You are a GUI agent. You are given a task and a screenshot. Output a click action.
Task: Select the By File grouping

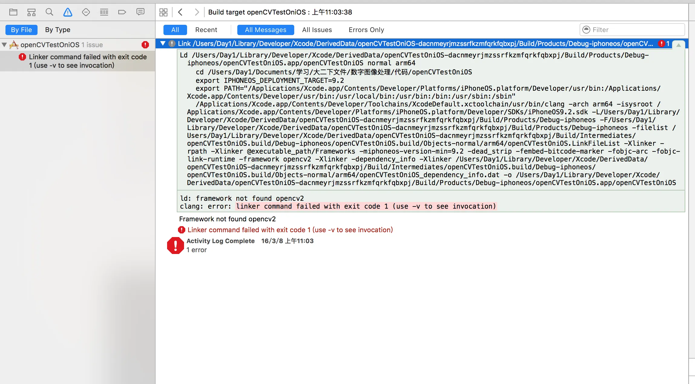(x=21, y=30)
